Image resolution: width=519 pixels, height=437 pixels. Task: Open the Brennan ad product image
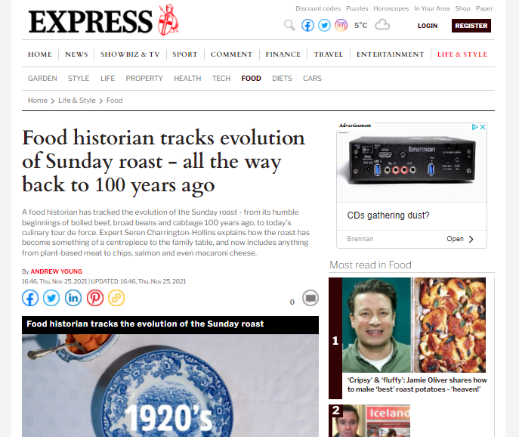(412, 162)
